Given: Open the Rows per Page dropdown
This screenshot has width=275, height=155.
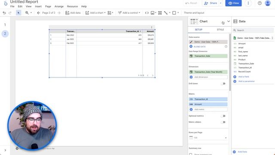Looking at the screenshot, I should pos(208,138).
